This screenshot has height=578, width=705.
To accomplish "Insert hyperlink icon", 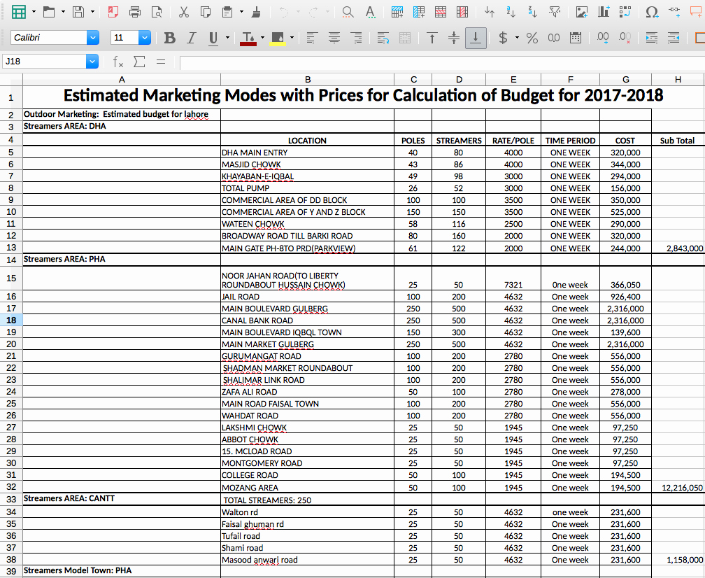I will (674, 10).
